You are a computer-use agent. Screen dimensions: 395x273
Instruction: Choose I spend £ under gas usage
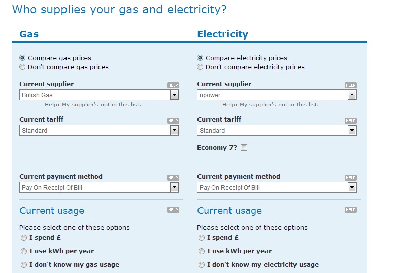(x=24, y=238)
